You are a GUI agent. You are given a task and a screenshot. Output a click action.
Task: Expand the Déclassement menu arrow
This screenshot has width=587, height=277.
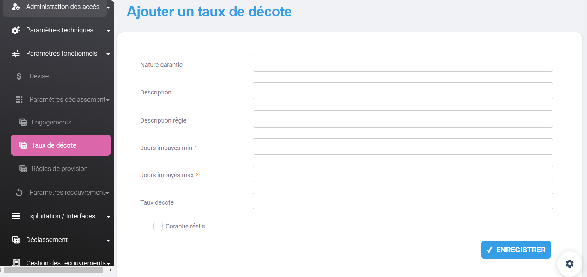(x=108, y=240)
